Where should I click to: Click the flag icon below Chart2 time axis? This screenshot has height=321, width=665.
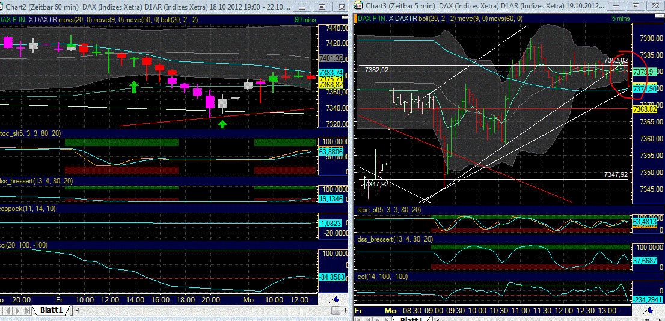click(x=335, y=299)
